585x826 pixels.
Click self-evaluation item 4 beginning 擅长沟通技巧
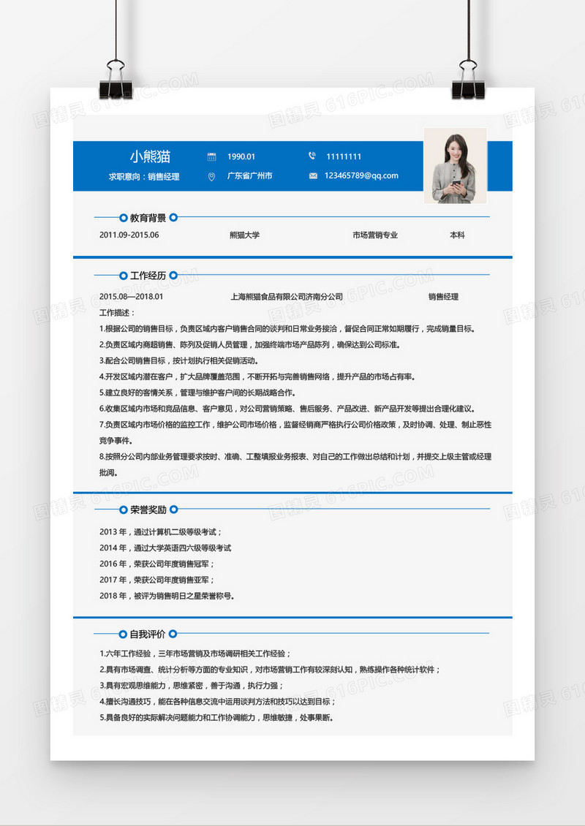click(218, 702)
